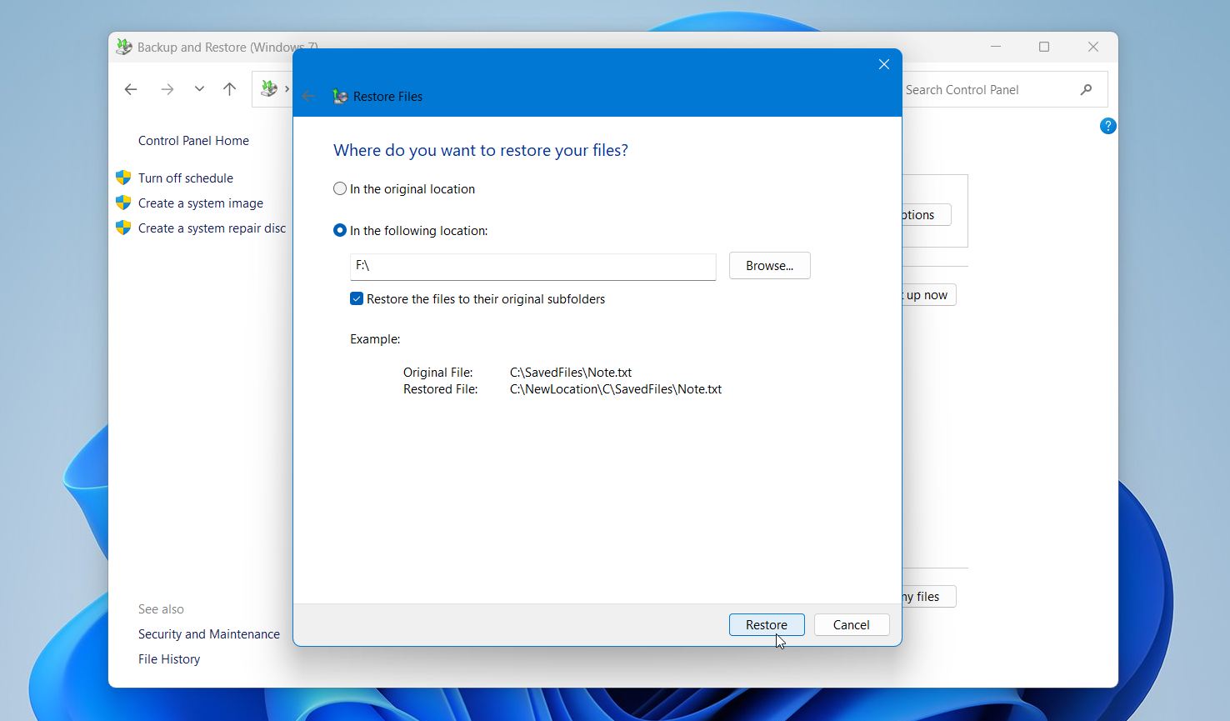Click the back arrow inside the Restore Files dialog
This screenshot has height=721, width=1230.
pyautogui.click(x=309, y=96)
